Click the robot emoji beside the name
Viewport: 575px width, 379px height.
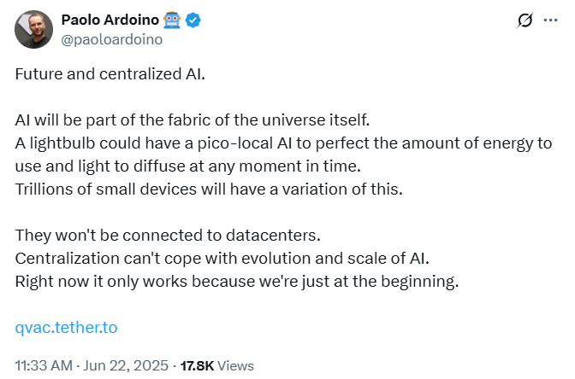172,20
